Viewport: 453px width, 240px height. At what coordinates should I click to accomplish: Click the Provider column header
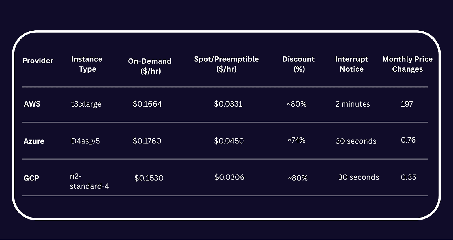click(38, 61)
